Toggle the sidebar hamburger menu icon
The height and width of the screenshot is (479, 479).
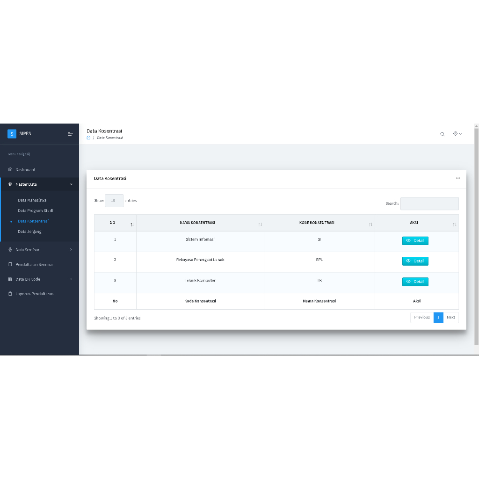pos(70,134)
